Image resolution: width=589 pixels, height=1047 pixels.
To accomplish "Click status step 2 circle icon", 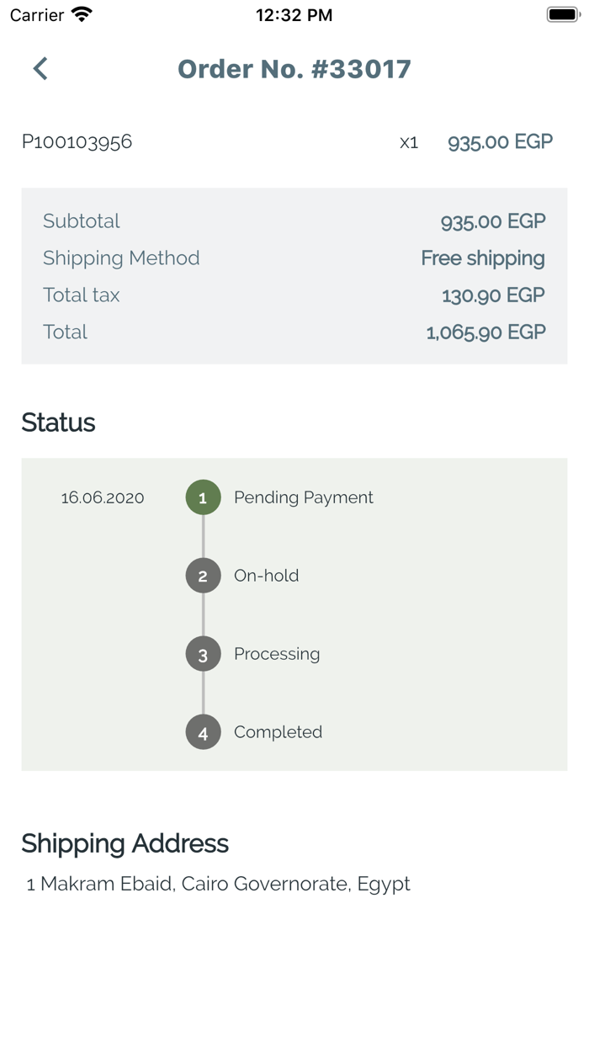I will tap(203, 576).
